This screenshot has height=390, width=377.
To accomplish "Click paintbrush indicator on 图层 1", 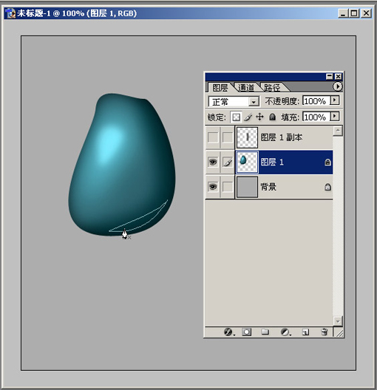I will point(228,162).
